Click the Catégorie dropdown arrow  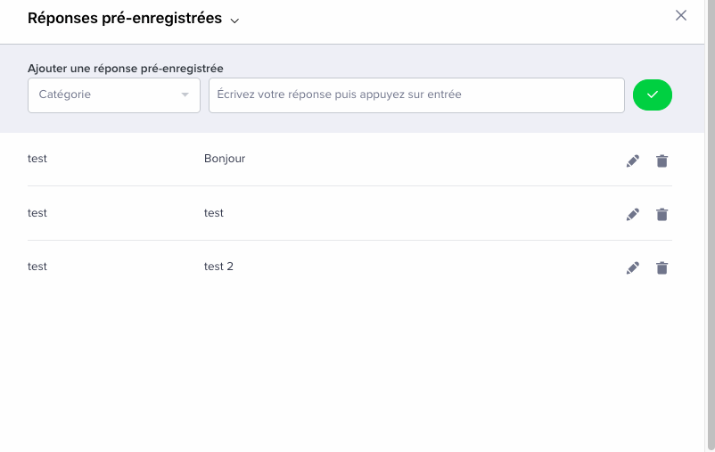[185, 95]
